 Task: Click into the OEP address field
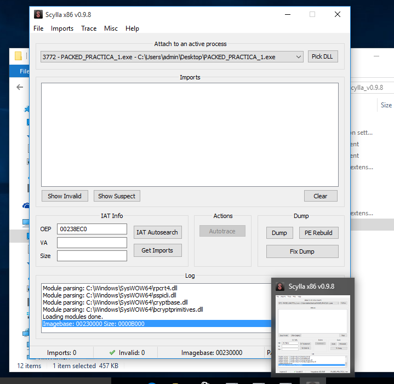pos(92,229)
